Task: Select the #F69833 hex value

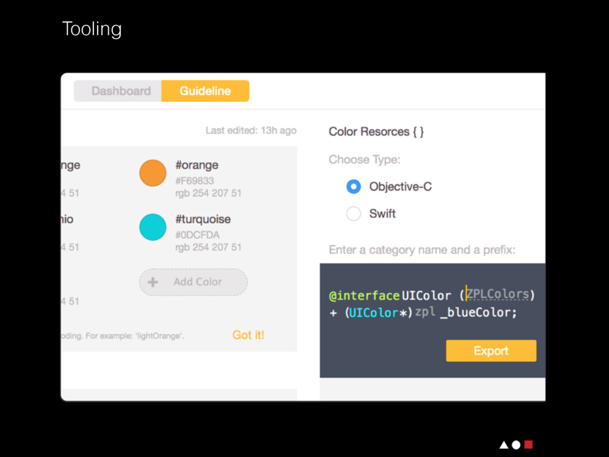Action: (194, 180)
